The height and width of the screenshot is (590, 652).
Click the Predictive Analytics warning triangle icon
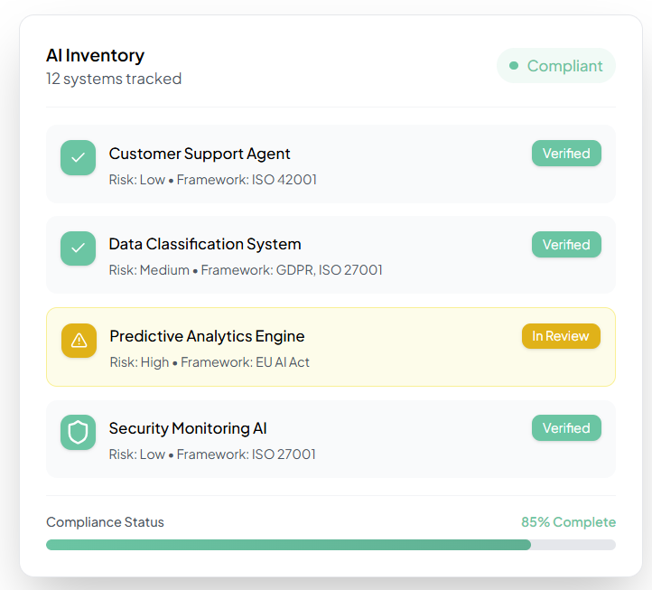(79, 340)
